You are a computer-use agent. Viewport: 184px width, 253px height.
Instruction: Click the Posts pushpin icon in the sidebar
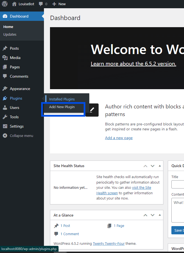click(5, 48)
